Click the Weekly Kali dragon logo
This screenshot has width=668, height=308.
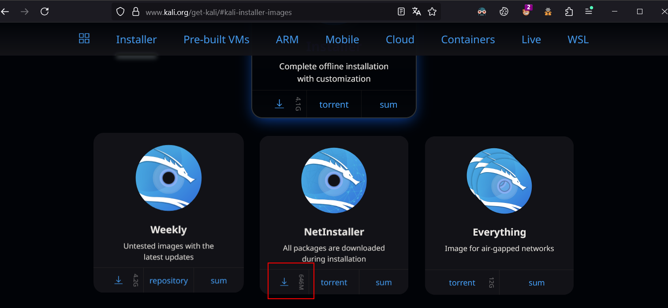(x=168, y=178)
